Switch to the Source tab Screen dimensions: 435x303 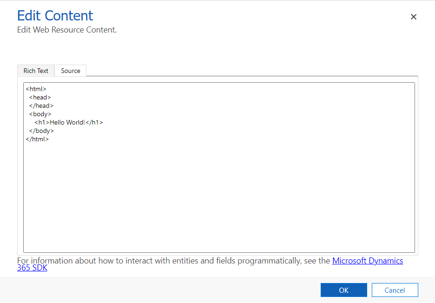tap(70, 71)
